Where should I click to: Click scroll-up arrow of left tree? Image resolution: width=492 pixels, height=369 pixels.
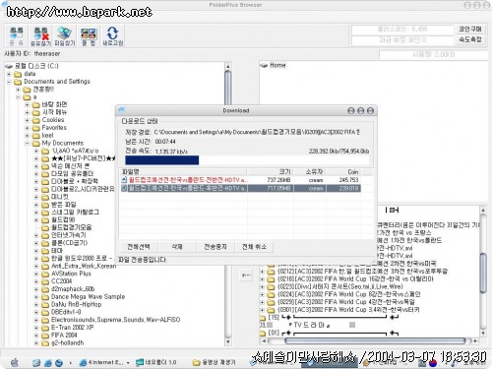point(228,66)
